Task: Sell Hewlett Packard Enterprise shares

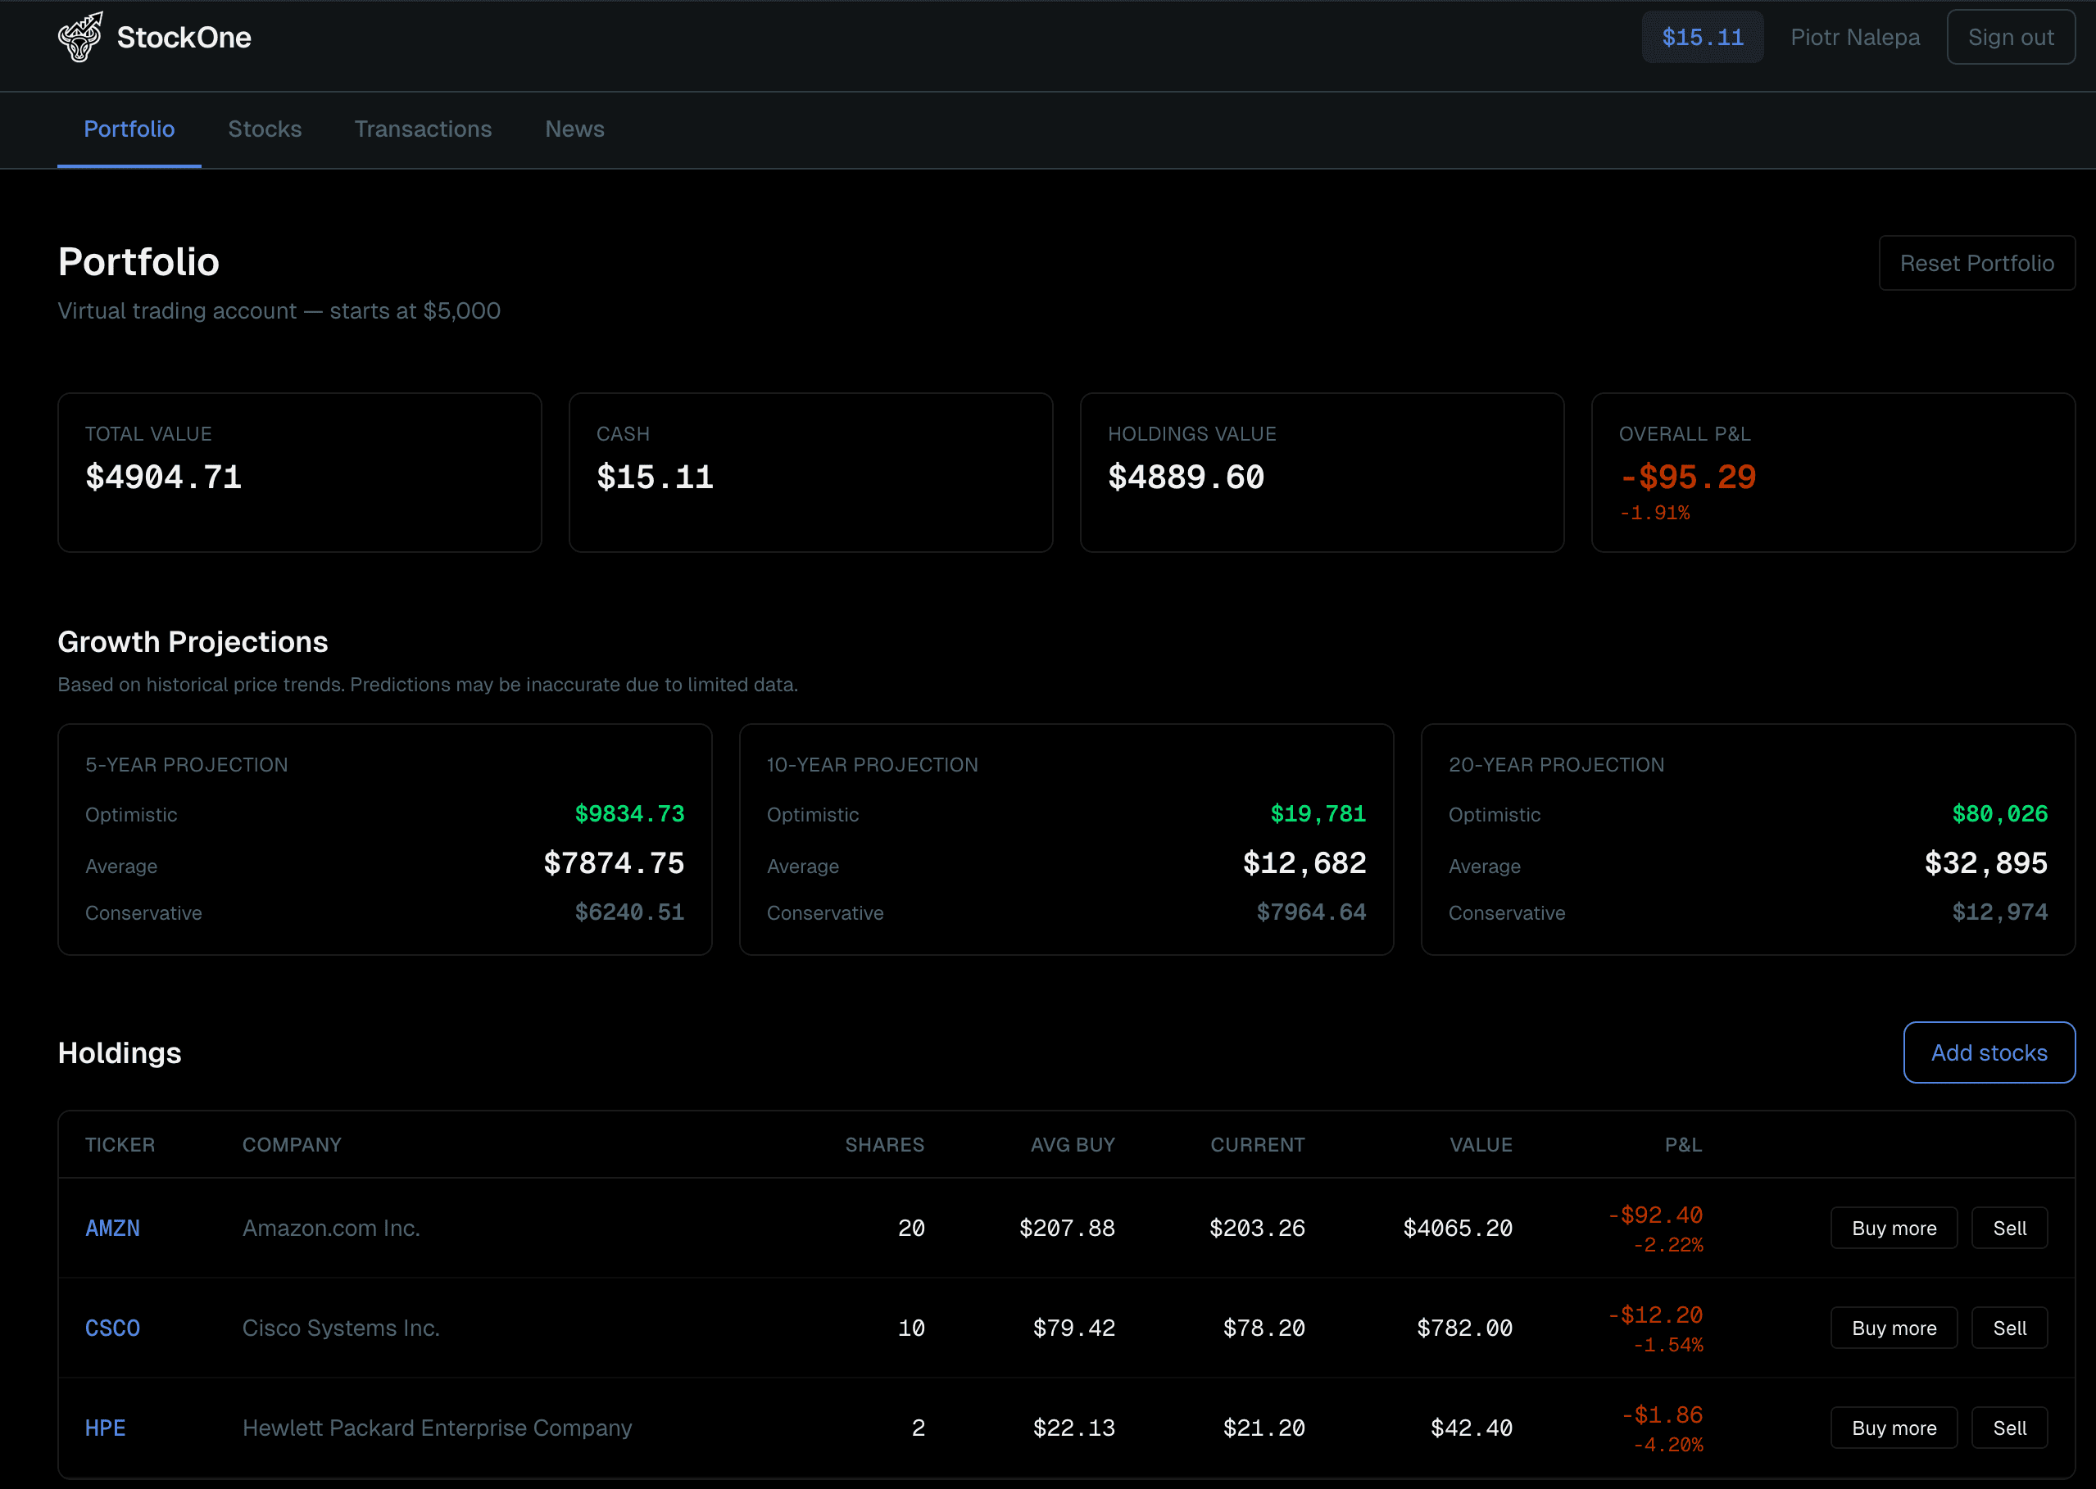Action: point(2009,1427)
